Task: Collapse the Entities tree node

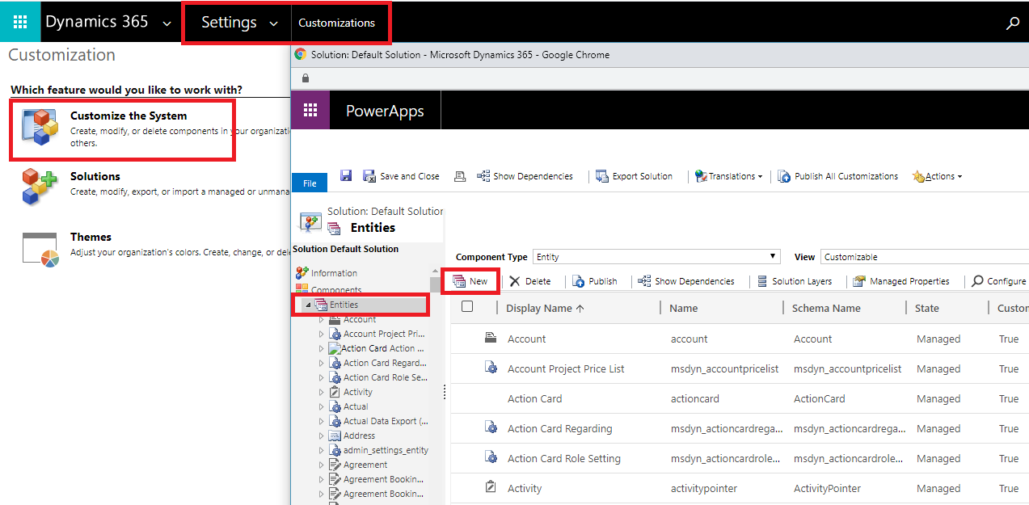Action: pos(308,305)
